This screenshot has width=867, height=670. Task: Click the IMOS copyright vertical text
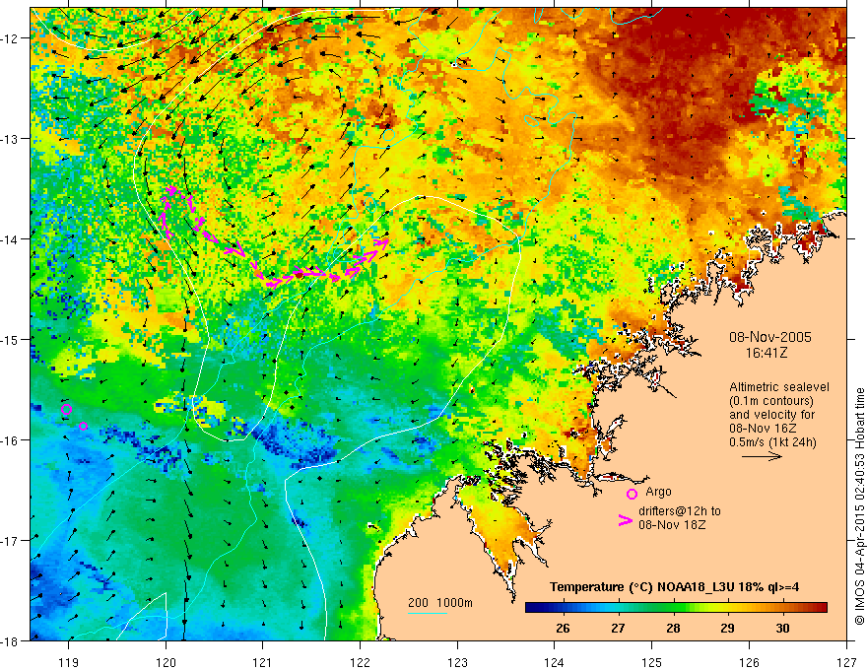click(x=859, y=506)
